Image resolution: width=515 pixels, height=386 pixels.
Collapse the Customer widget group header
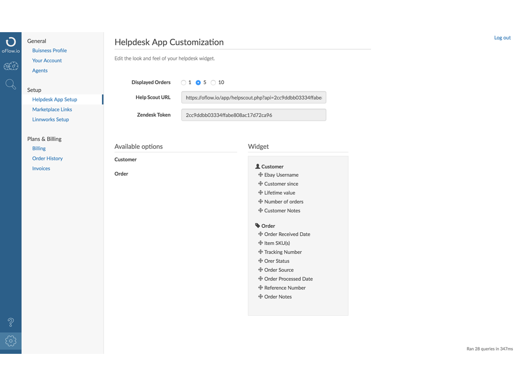tap(272, 166)
